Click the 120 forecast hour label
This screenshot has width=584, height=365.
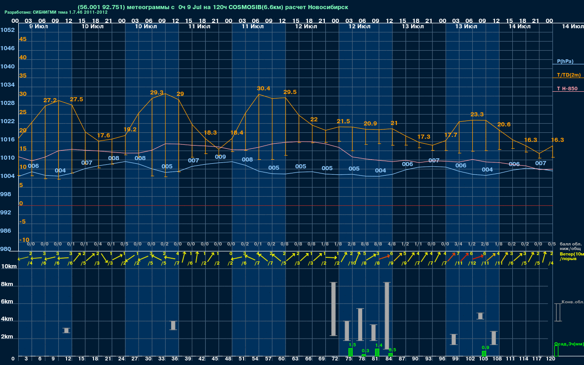pos(550,359)
